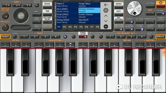Open the Effects panel
166x93 pixels.
coord(161,37)
